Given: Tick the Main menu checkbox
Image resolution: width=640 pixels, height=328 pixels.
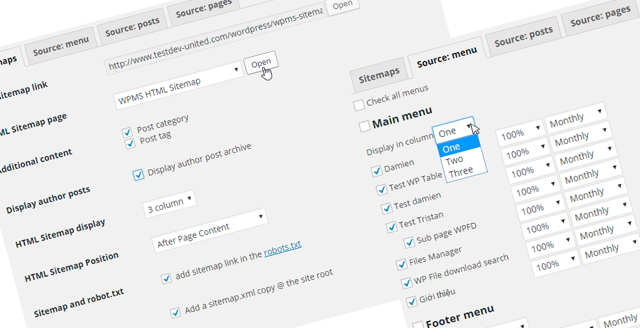Looking at the screenshot, I should pyautogui.click(x=364, y=126).
